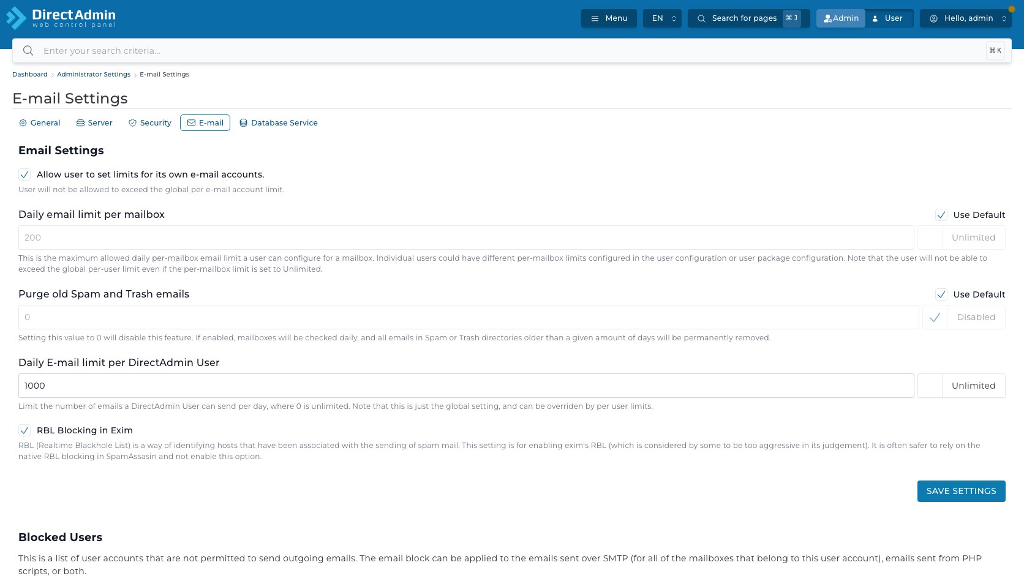Click the ⌘K shortcut badge
Image resolution: width=1024 pixels, height=576 pixels.
click(x=995, y=51)
